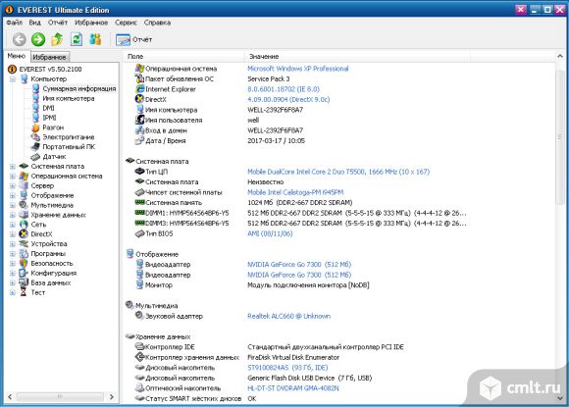Image resolution: width=569 pixels, height=407 pixels.
Task: Open the Отчёт toolbar button
Action: [133, 39]
